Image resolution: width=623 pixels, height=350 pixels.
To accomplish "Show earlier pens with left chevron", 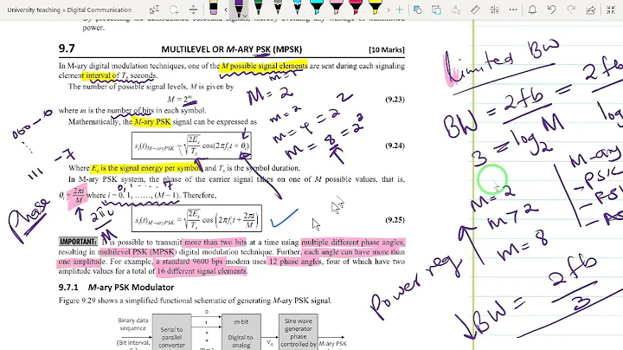I will click(x=226, y=10).
